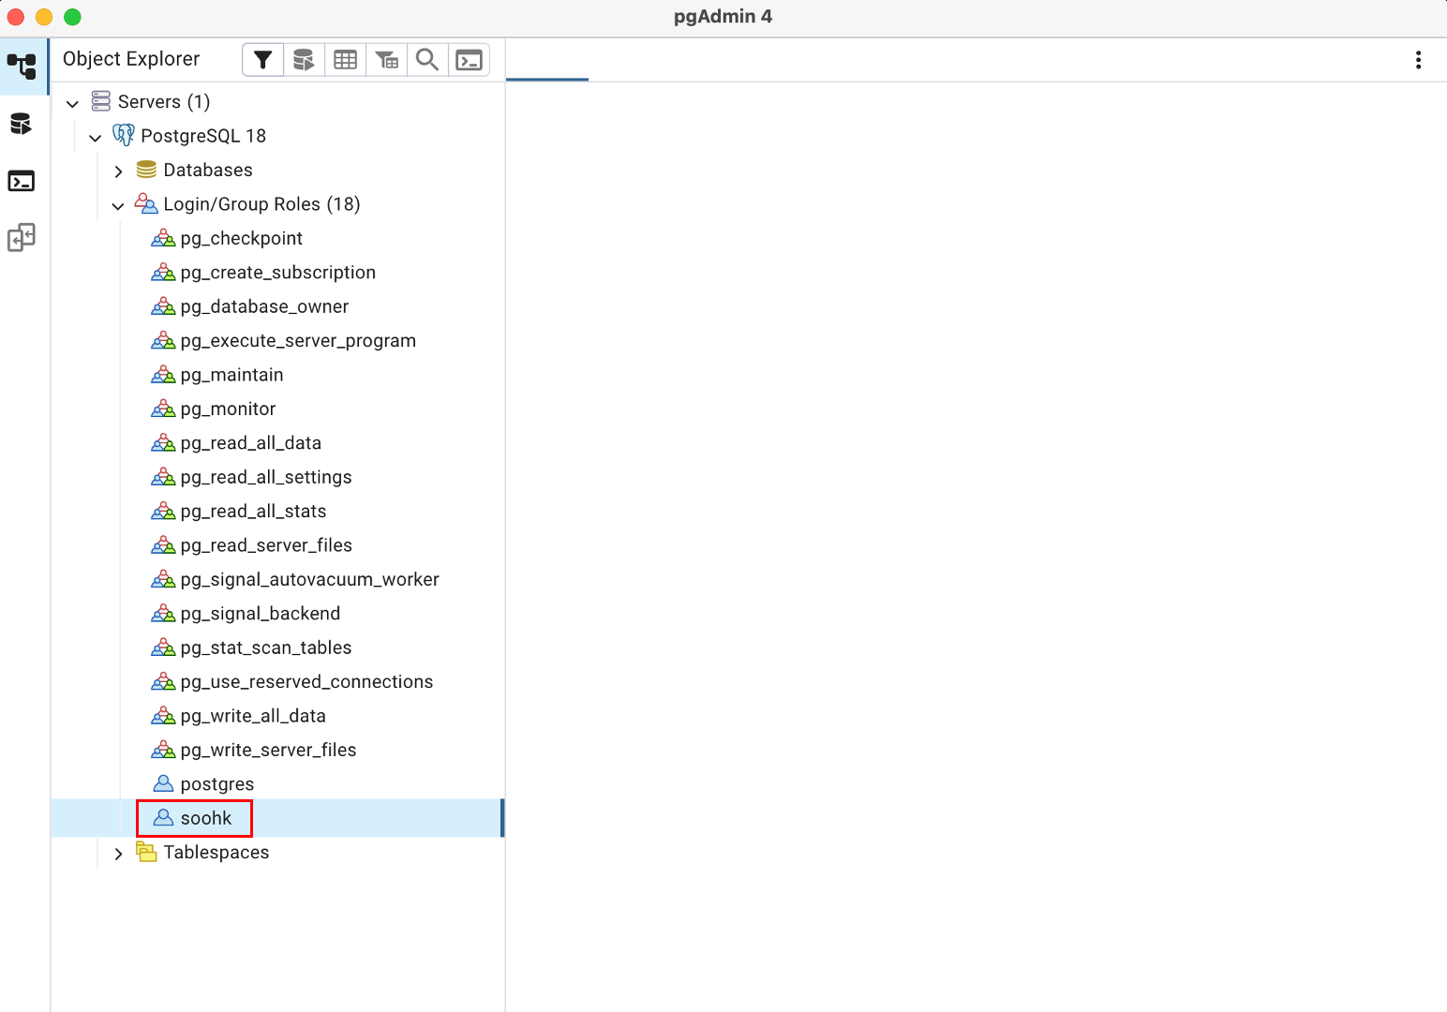The width and height of the screenshot is (1447, 1012).
Task: Open Search Objects magnifier icon
Action: 427,60
